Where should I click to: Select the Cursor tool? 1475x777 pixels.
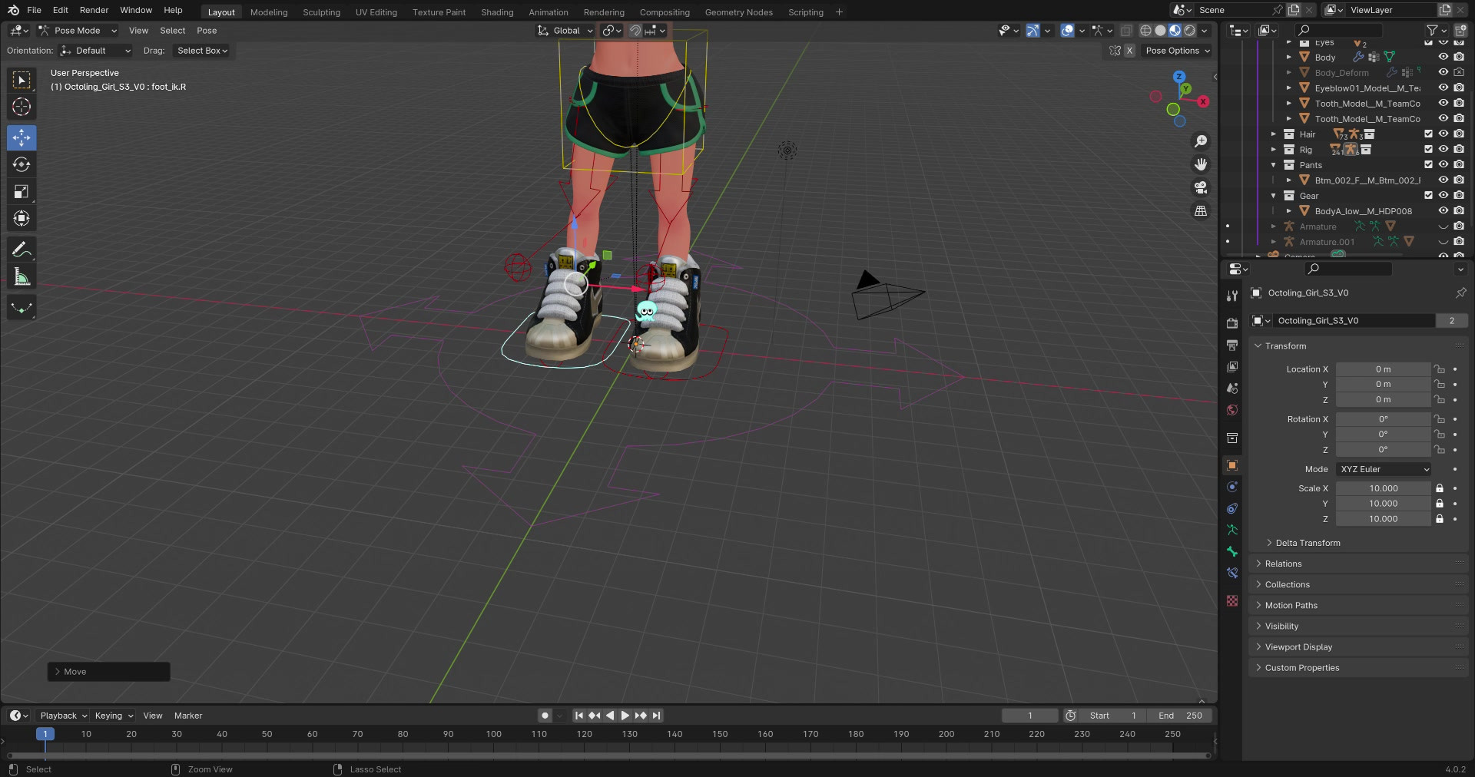[22, 107]
